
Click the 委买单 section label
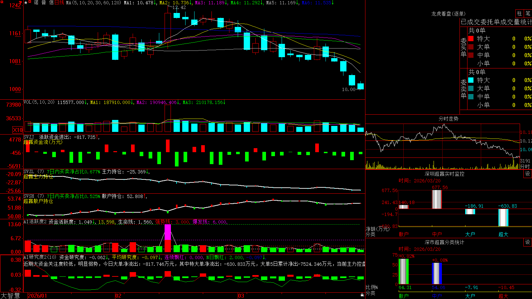coord(464,48)
